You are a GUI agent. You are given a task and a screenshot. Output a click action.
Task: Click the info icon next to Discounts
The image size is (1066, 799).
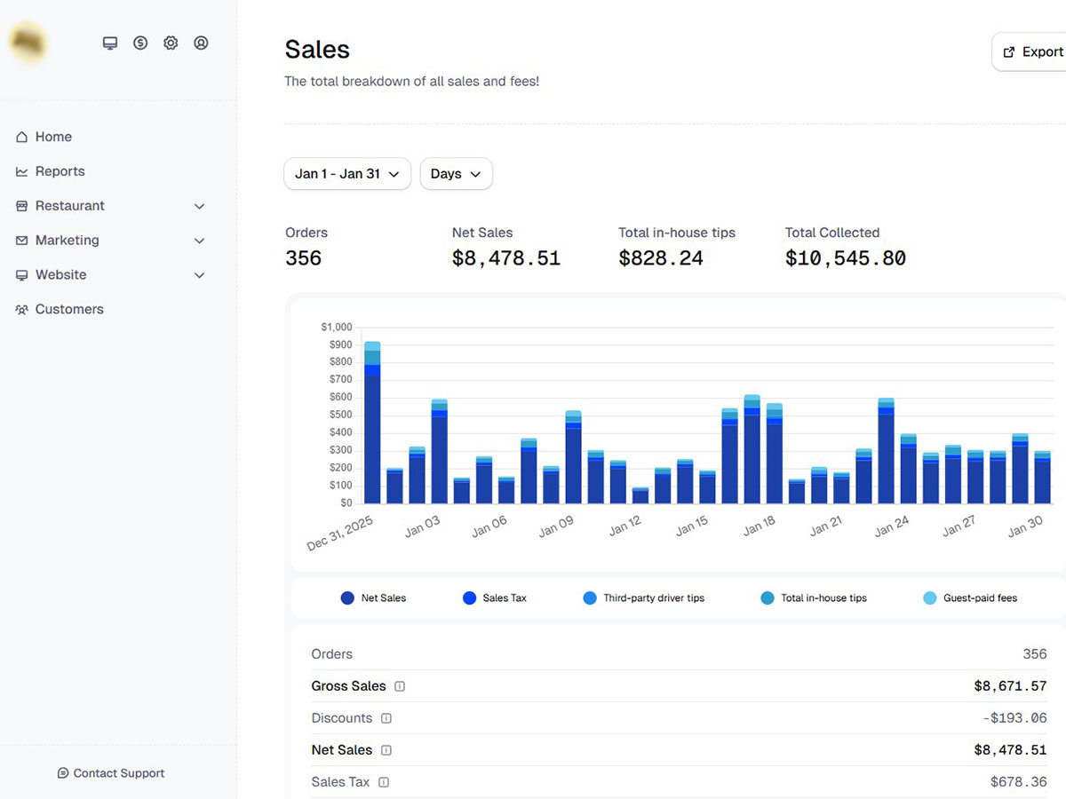(x=386, y=718)
